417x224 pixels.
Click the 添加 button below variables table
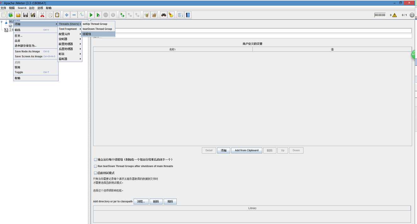click(224, 150)
